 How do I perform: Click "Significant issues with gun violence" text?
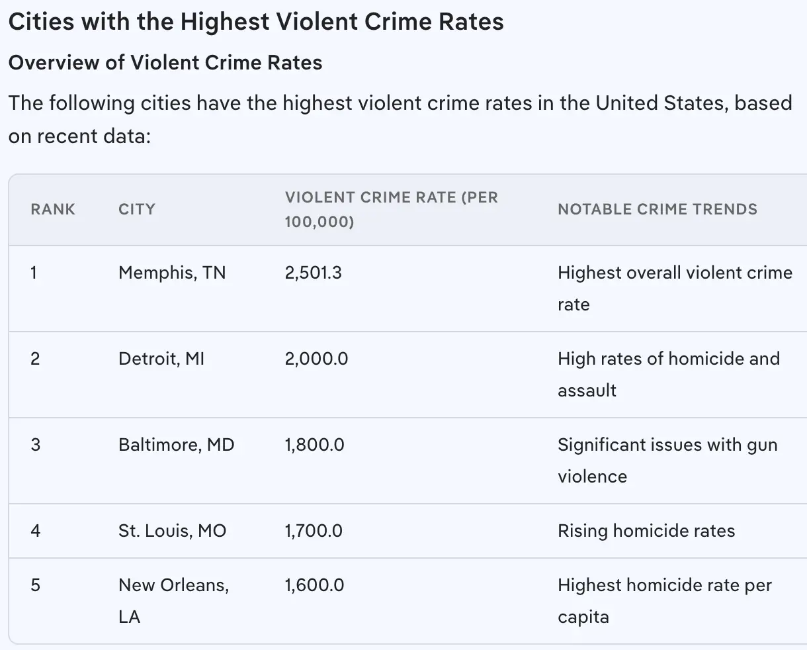pos(667,460)
